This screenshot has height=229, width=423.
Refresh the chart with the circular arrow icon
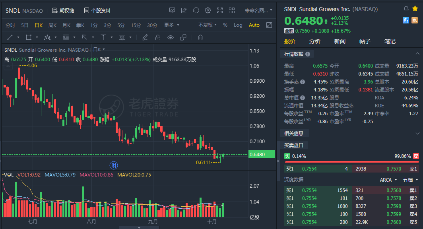tap(196, 10)
